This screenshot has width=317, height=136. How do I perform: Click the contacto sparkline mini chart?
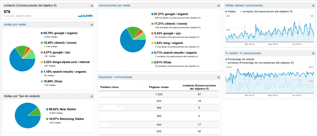(85, 15)
